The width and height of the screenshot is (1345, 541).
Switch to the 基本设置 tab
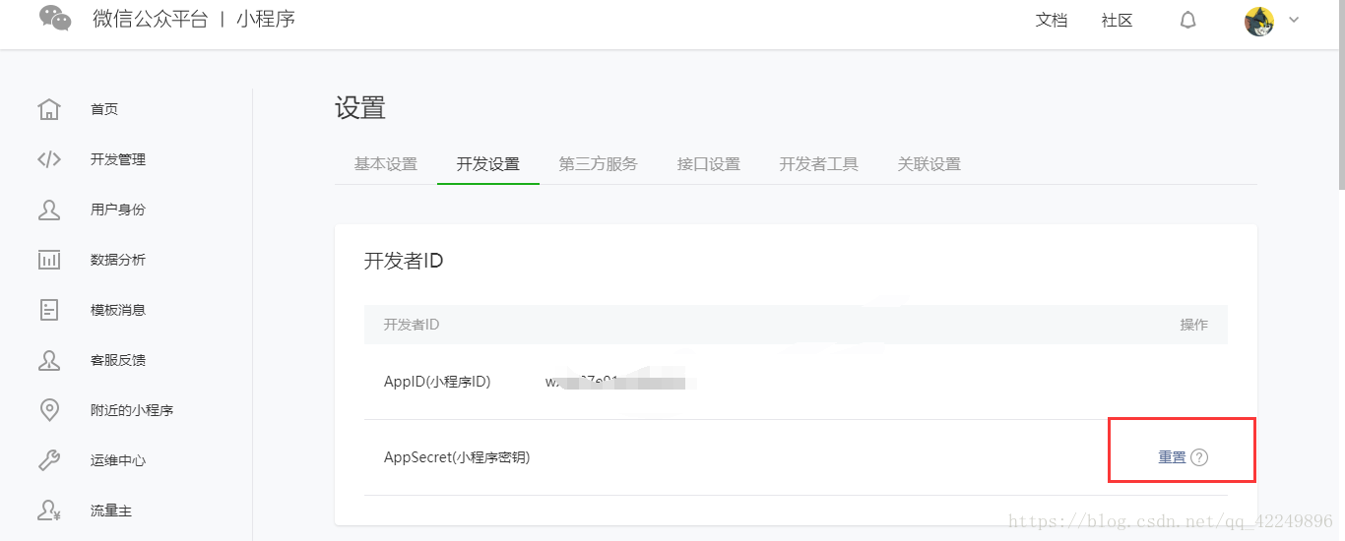386,164
